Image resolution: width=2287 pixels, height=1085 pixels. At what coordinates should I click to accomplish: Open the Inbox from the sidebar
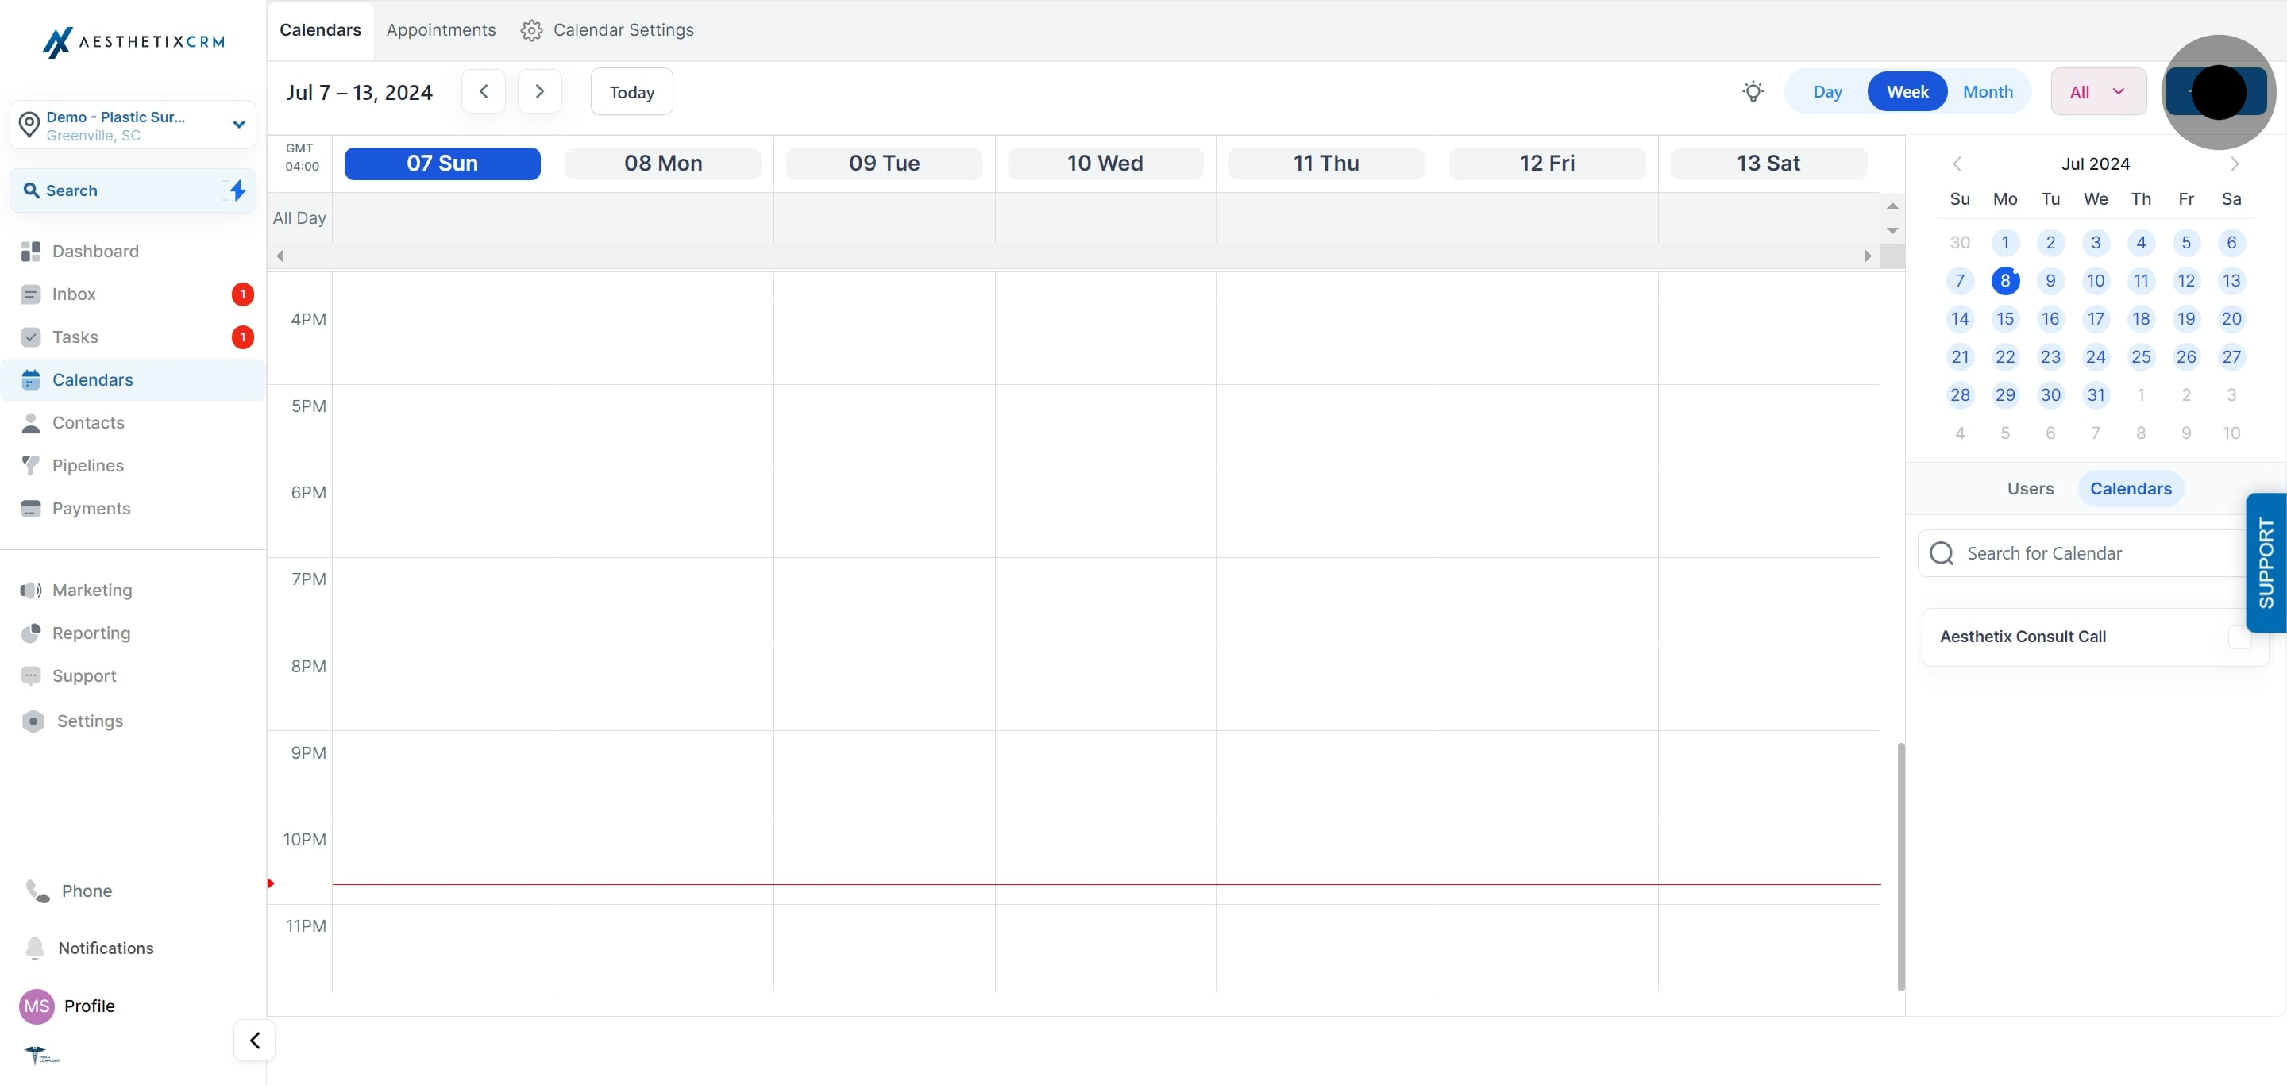tap(74, 294)
